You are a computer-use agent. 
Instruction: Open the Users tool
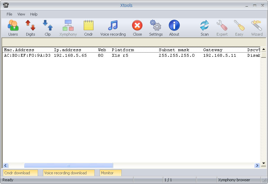pyautogui.click(x=13, y=28)
